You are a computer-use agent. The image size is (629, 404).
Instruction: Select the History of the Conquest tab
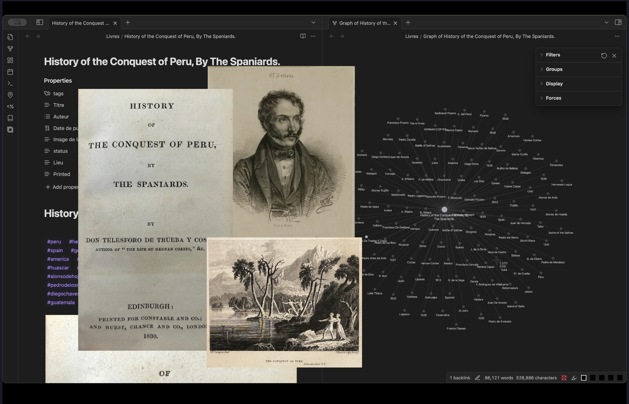click(x=80, y=23)
